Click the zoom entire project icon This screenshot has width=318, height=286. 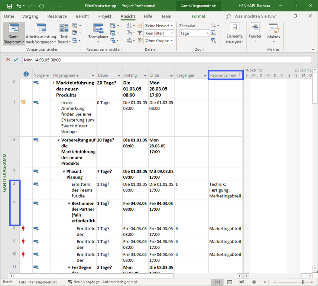(213, 33)
